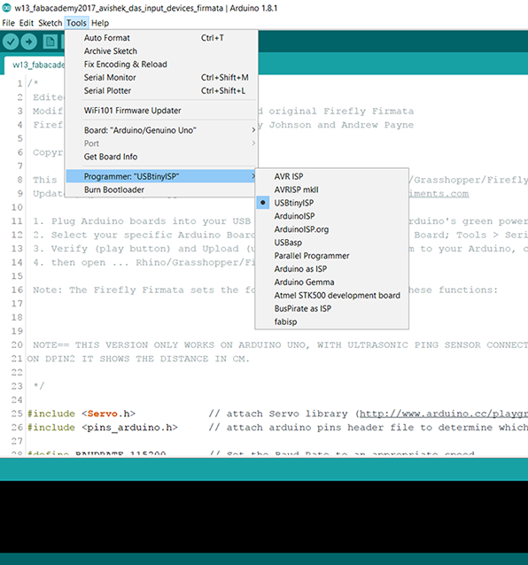Open Serial Plotter from Tools menu
This screenshot has width=528, height=565.
(x=161, y=91)
